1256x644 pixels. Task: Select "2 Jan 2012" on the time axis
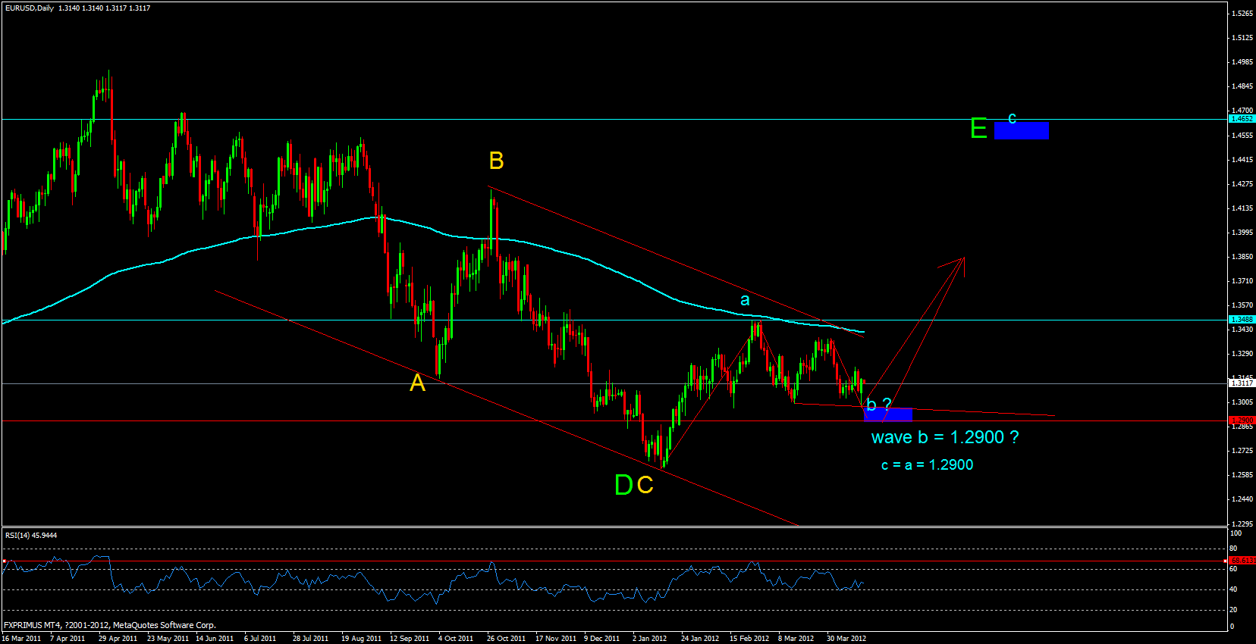(649, 638)
